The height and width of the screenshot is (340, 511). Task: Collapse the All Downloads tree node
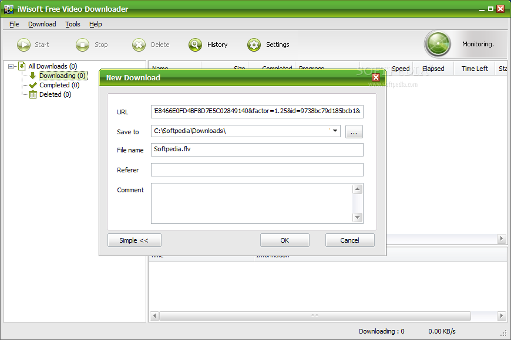11,66
